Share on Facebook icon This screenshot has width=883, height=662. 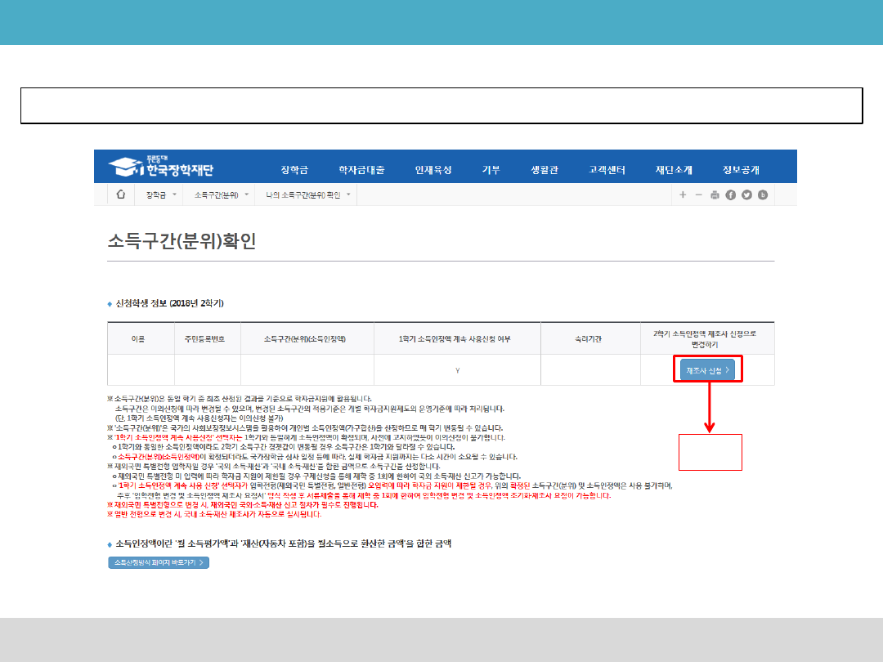pos(730,195)
